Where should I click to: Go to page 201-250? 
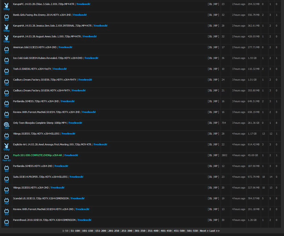tap(114, 231)
